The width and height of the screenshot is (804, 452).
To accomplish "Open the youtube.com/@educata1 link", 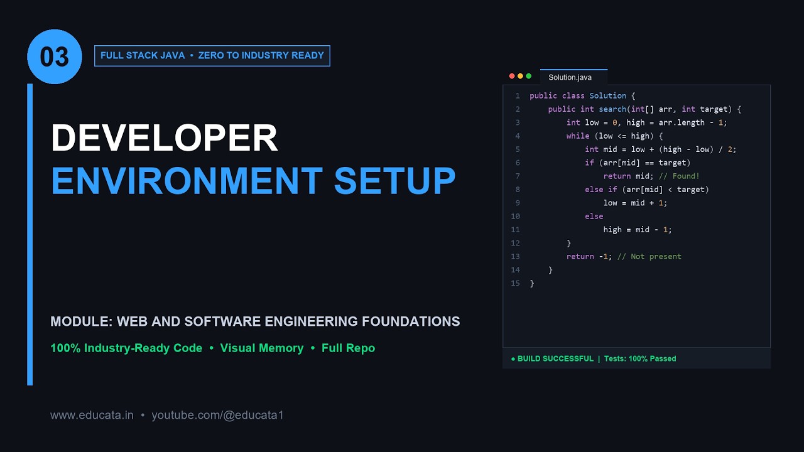I will point(217,415).
